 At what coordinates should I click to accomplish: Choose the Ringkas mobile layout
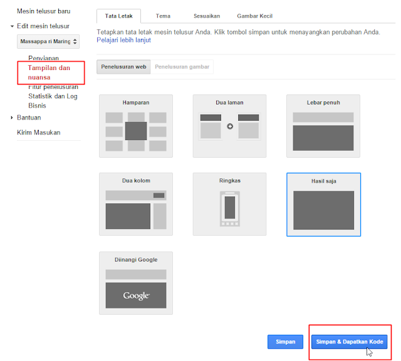[229, 204]
